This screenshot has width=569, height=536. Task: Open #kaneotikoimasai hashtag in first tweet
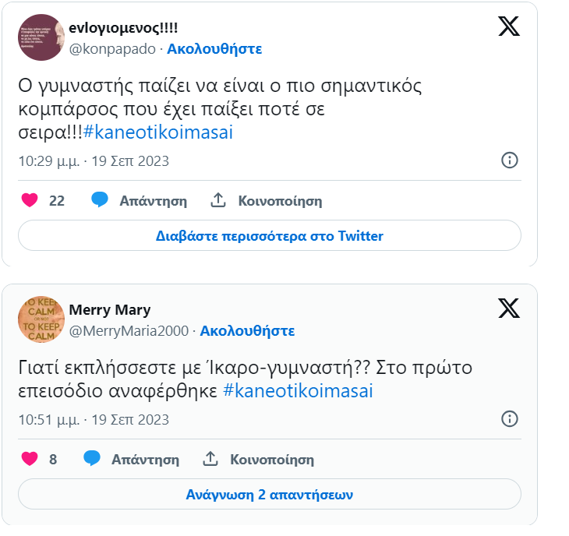[x=158, y=132]
